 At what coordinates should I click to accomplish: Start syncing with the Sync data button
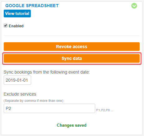pyautogui.click(x=72, y=58)
